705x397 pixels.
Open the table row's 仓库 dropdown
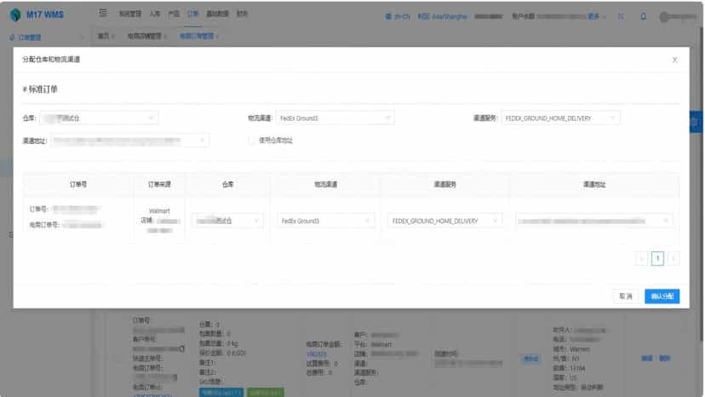click(227, 221)
